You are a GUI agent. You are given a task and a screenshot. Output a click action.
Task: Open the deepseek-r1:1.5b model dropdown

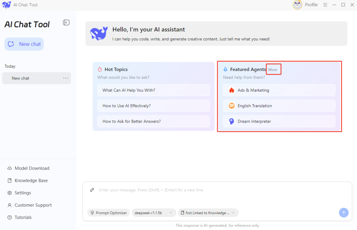[x=154, y=213]
